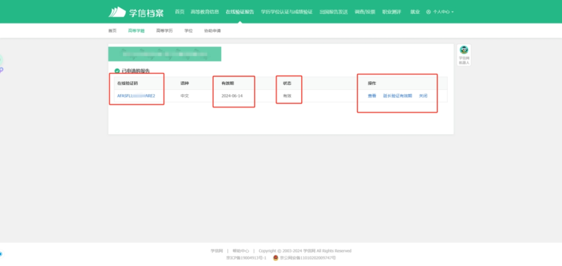Switch to 学位 sub-navigation tab
The height and width of the screenshot is (266, 562).
tap(188, 31)
